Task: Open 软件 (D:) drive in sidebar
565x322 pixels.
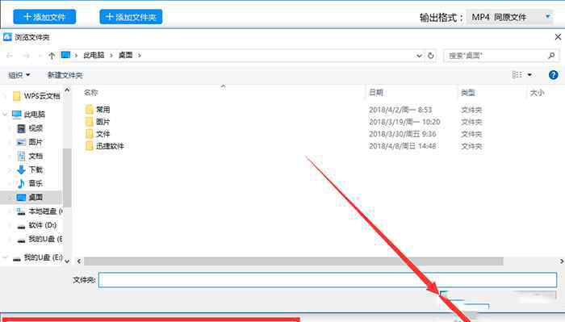Action: (x=43, y=225)
